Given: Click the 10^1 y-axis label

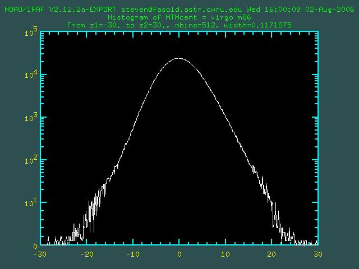Looking at the screenshot, I should click(x=31, y=202).
